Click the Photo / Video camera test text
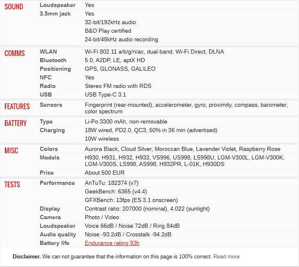 (x=102, y=218)
